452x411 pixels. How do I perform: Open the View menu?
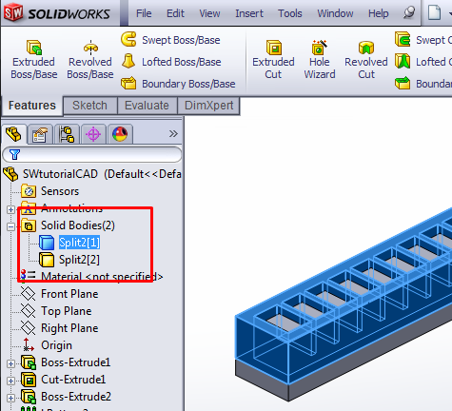[x=209, y=13]
